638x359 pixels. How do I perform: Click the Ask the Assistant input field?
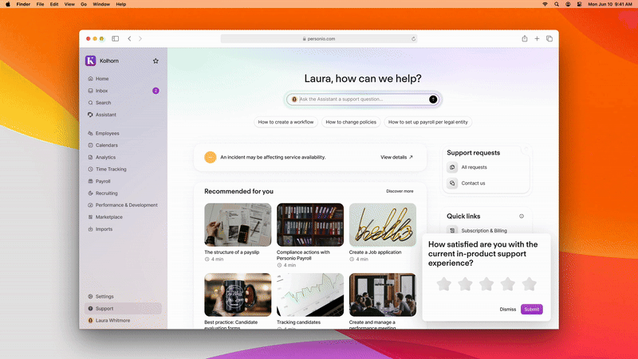pyautogui.click(x=359, y=99)
